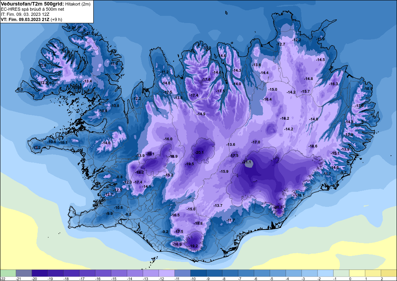Click the -5 label on the color scale

point(272,279)
